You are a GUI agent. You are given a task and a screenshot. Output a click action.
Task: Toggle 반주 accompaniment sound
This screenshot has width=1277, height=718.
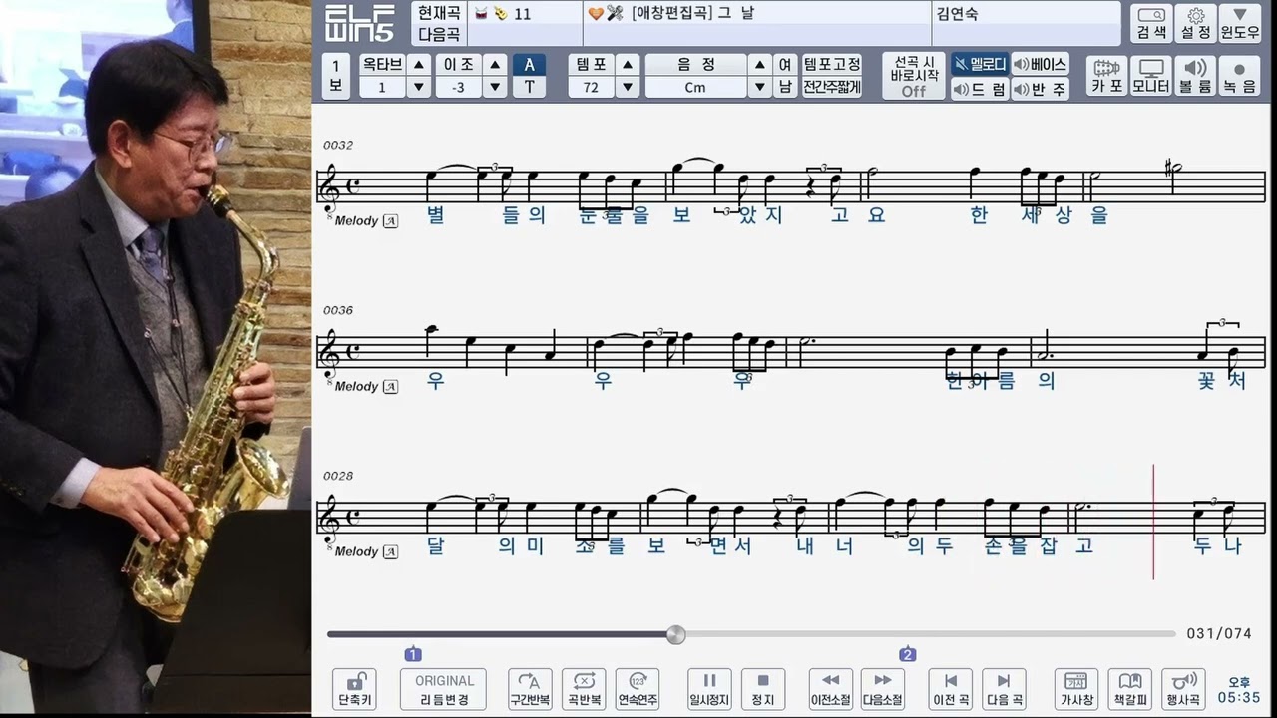(1040, 89)
